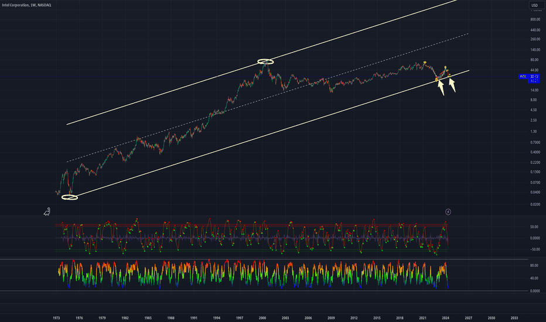
Task: Click the lightning bolt event icon near 2024
Action: 448,212
